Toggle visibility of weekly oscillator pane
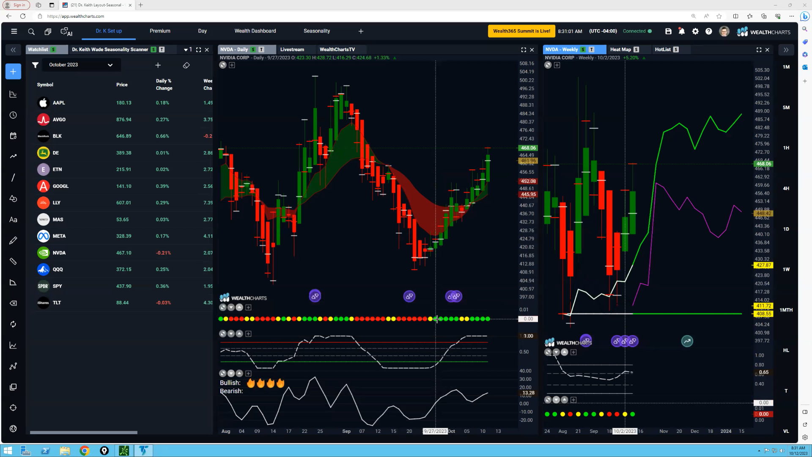 (x=548, y=352)
